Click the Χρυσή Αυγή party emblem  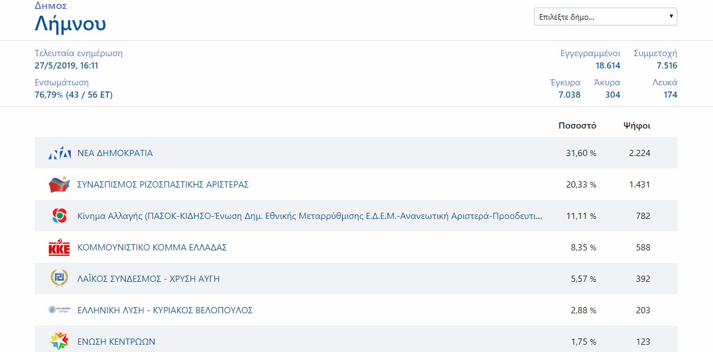coord(59,279)
